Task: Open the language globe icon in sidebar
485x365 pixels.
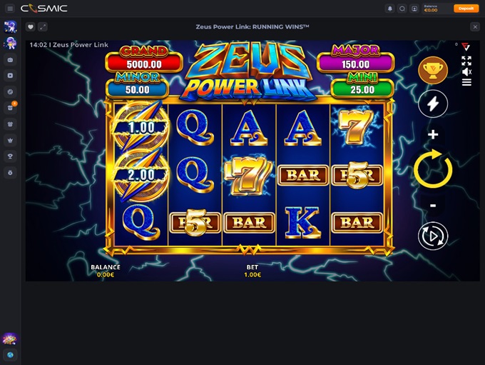Action: tap(10, 355)
